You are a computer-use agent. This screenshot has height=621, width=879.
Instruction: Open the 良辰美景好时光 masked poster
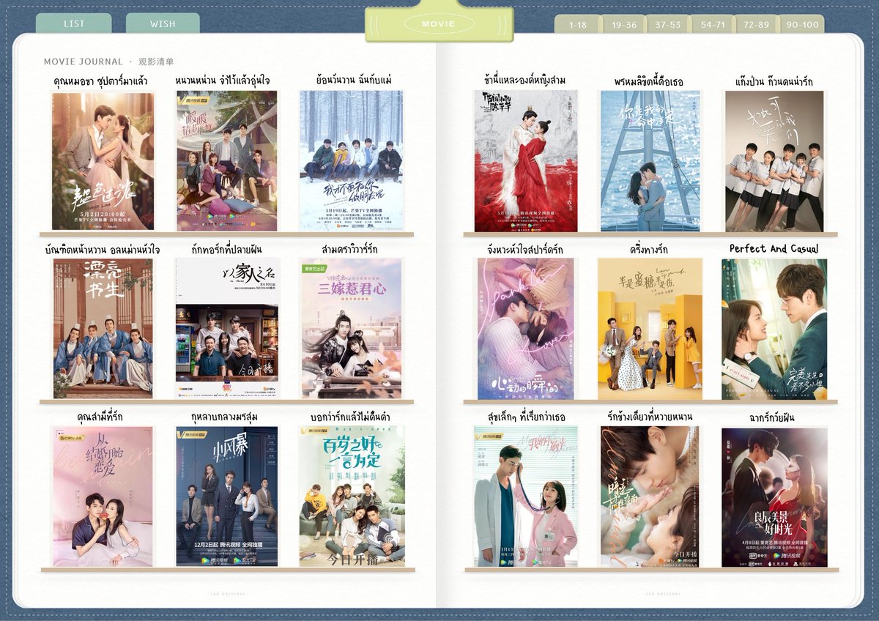774,497
